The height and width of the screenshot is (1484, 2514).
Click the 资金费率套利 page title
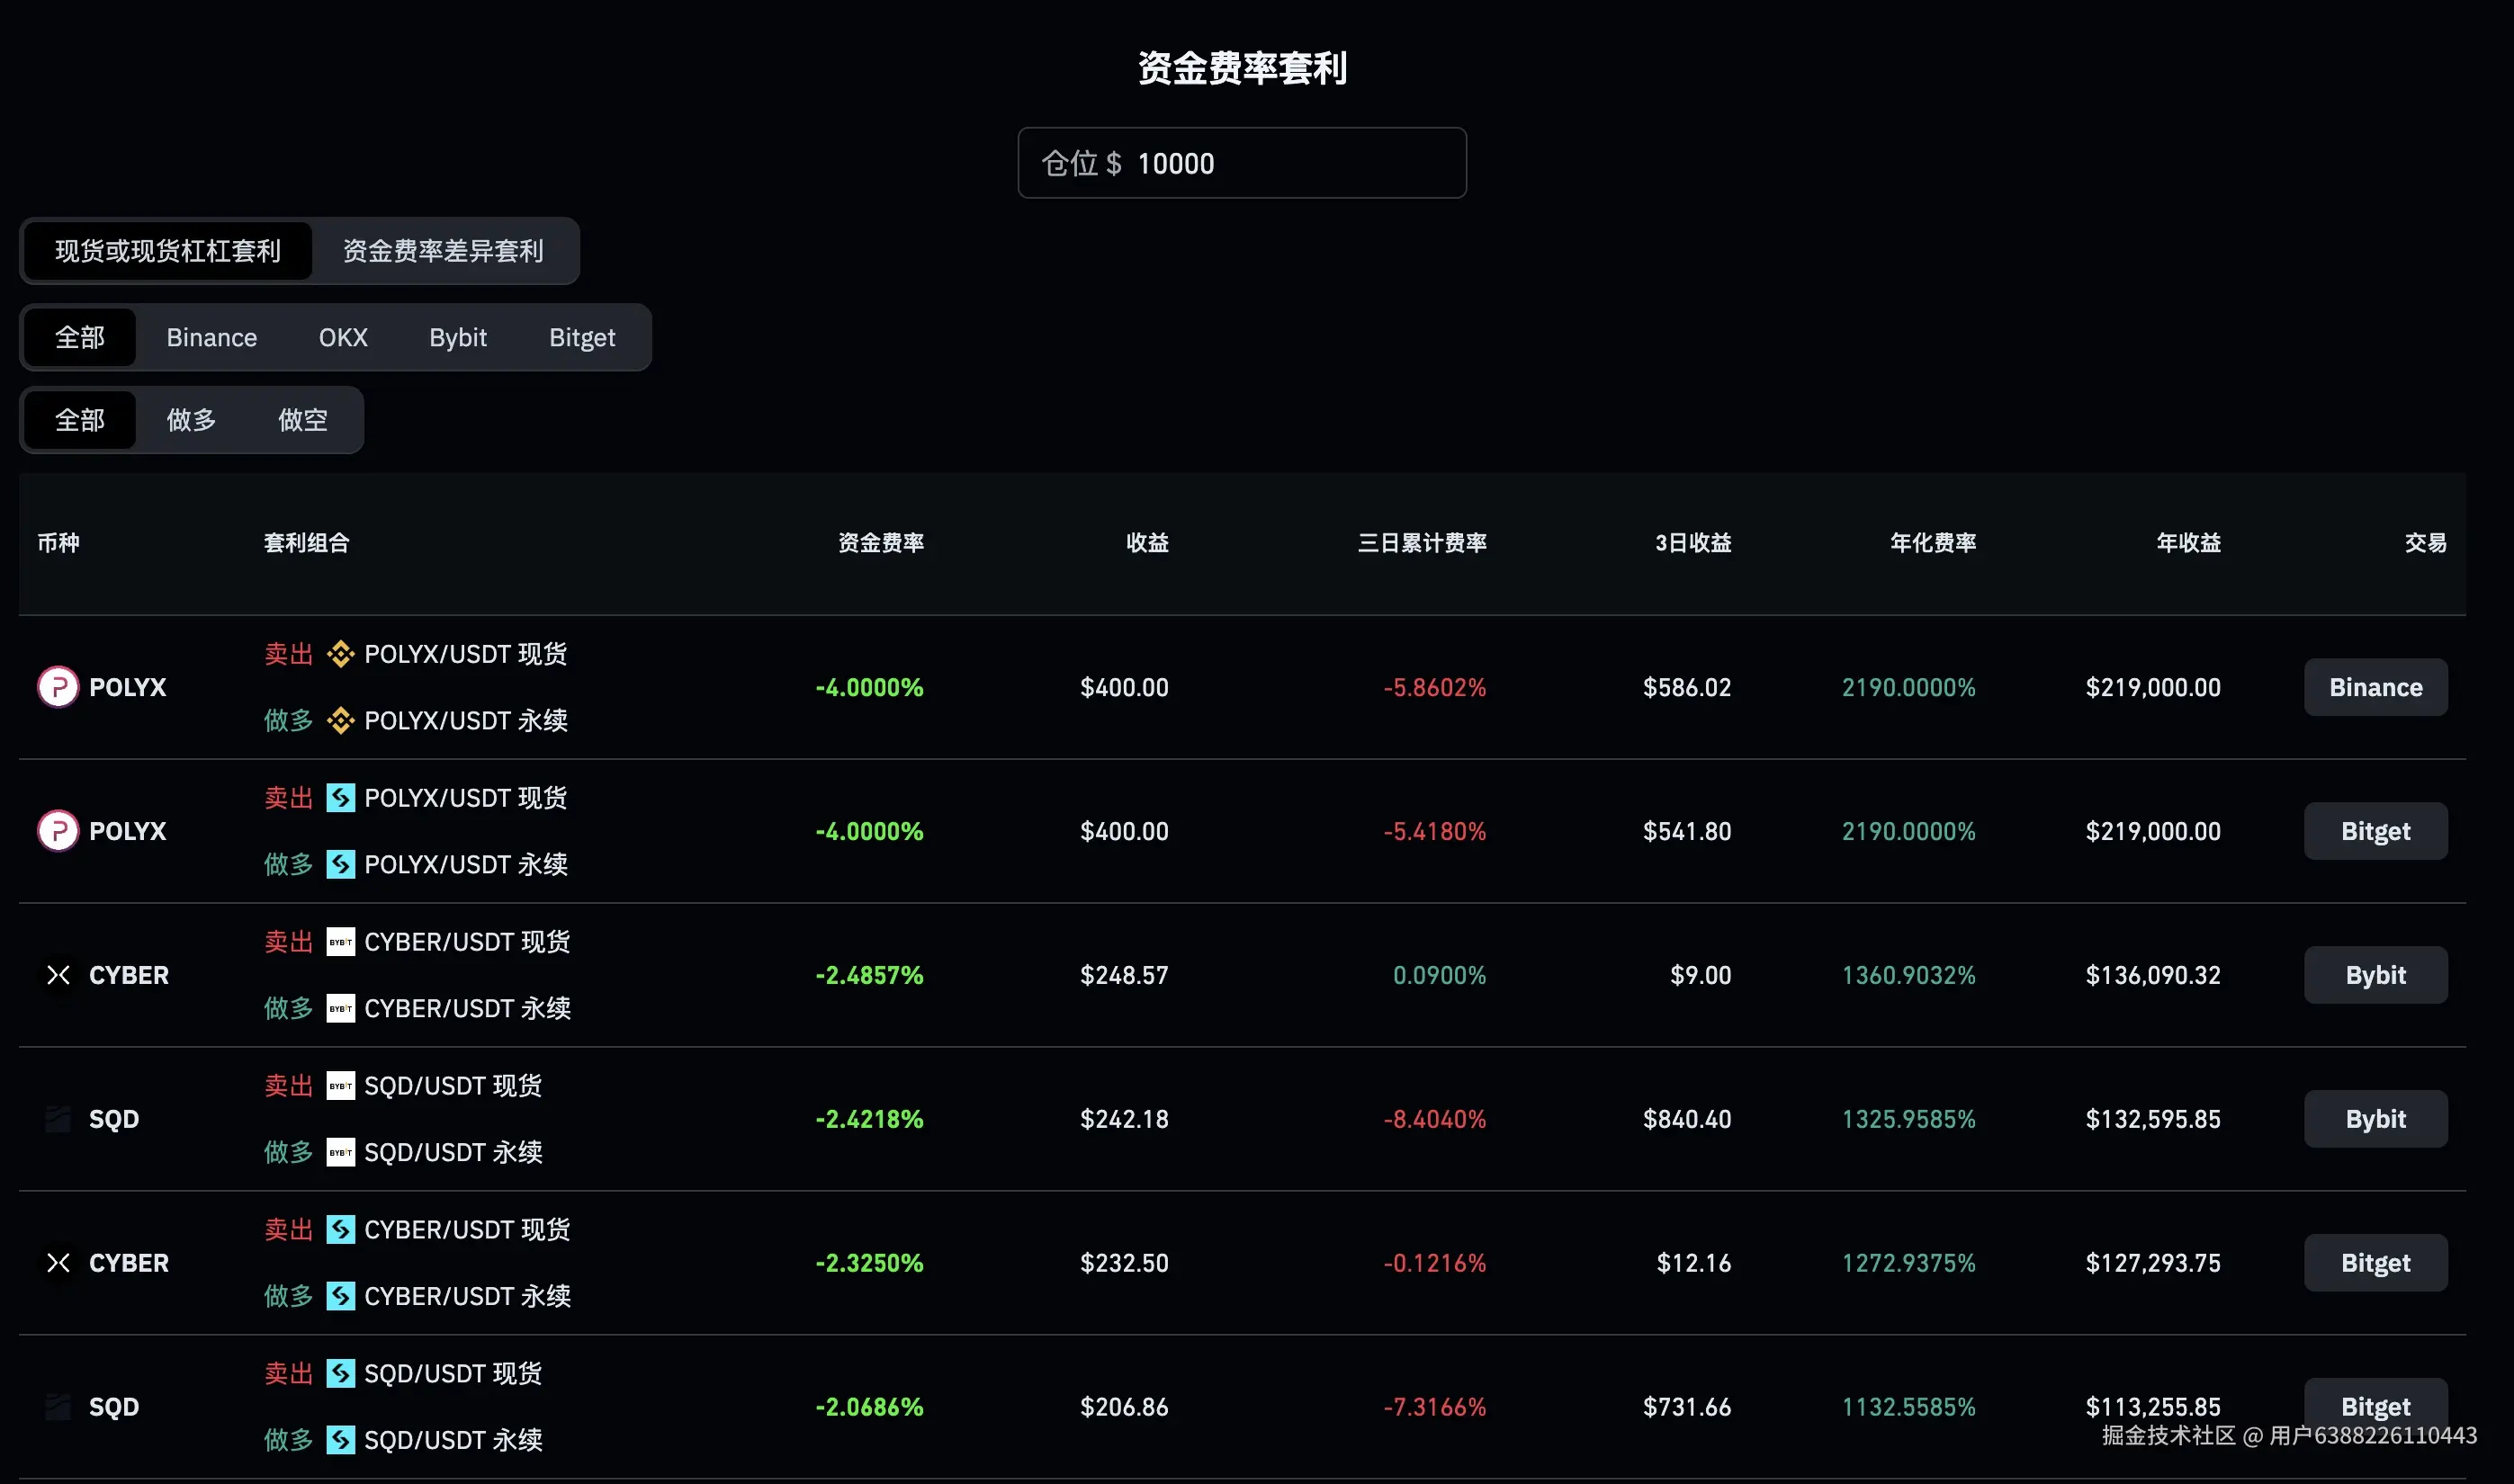click(x=1243, y=68)
